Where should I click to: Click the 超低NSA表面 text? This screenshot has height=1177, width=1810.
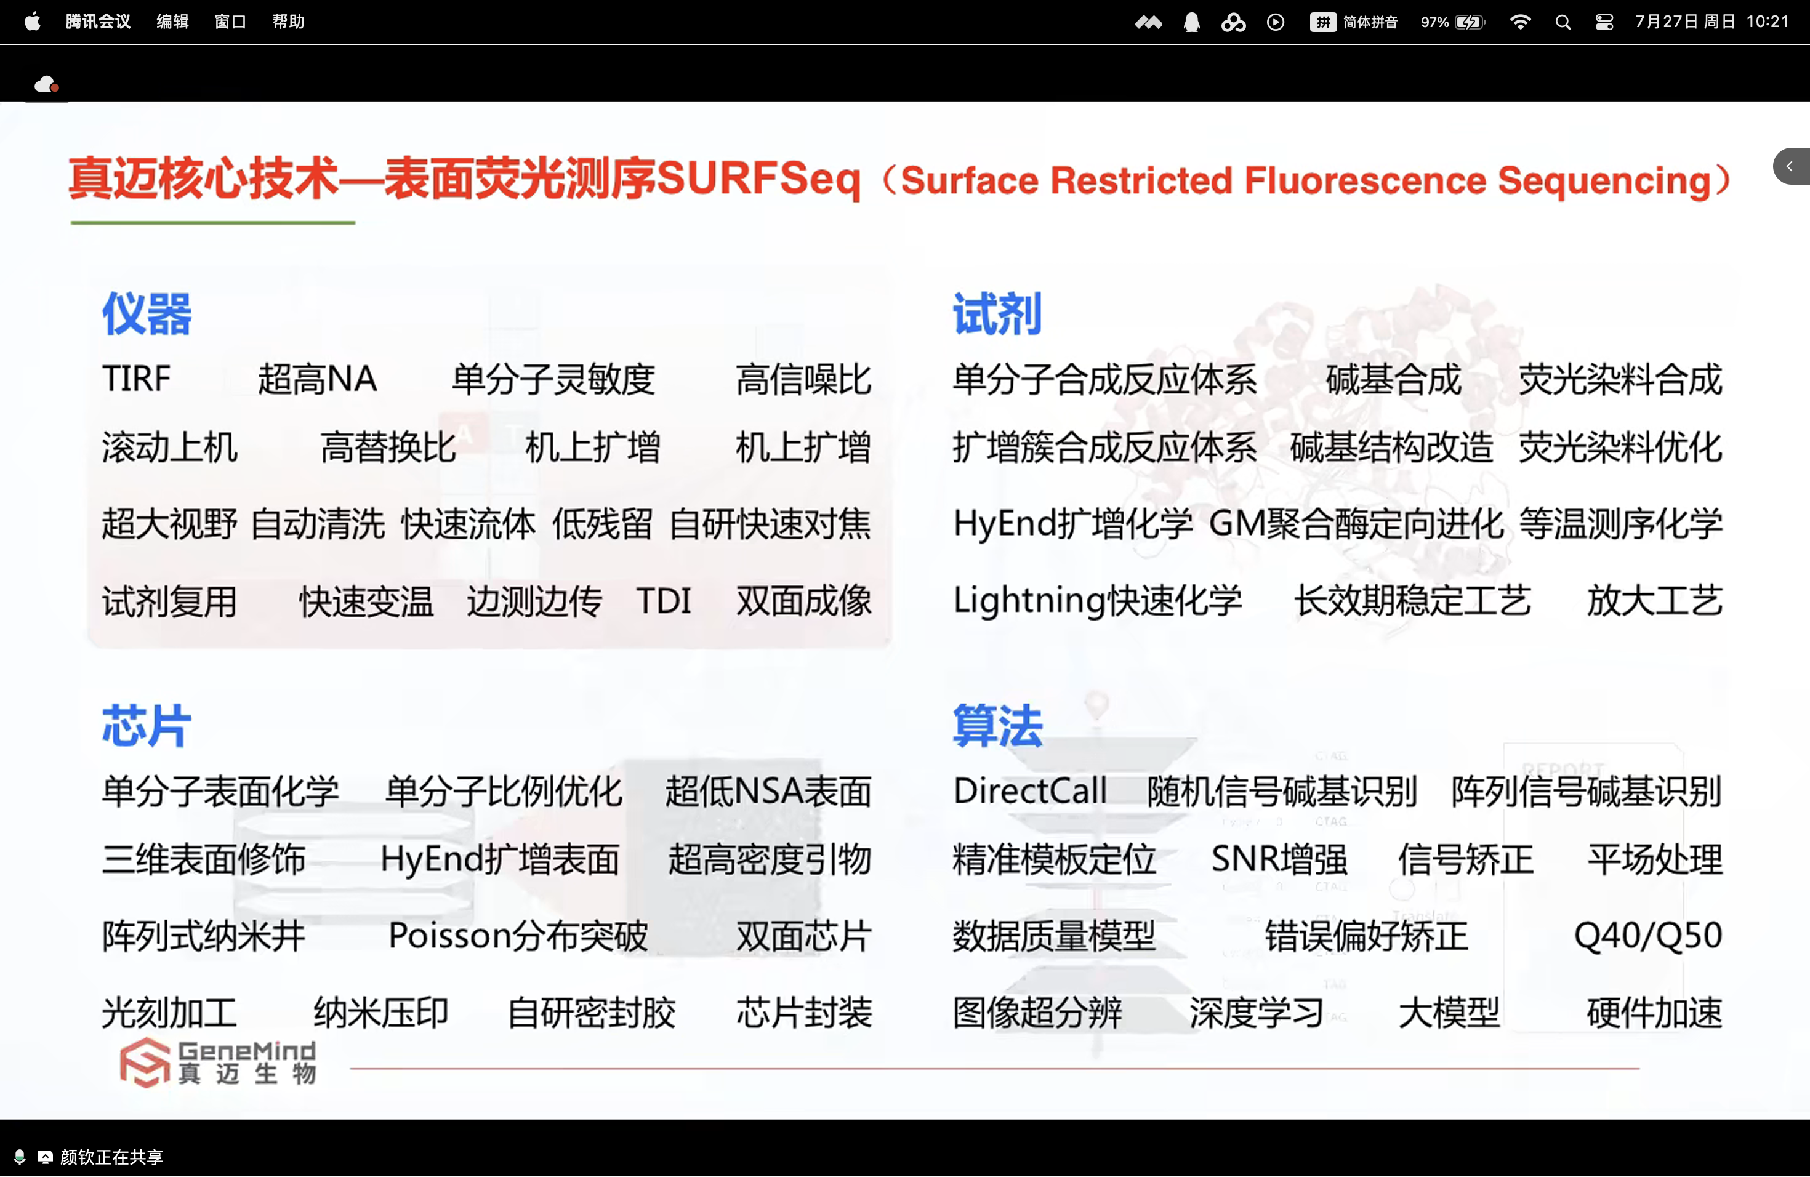(768, 791)
